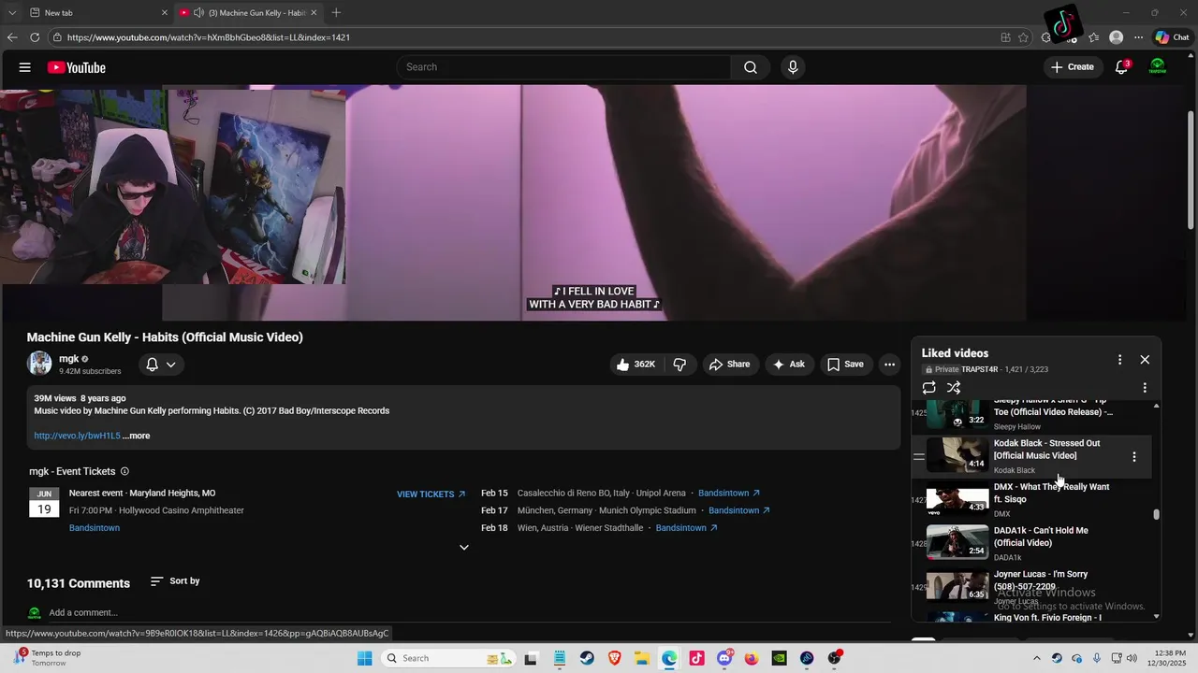Viewport: 1198px width, 673px height.
Task: Open the YouTube guide hamburger menu
Action: [25, 67]
